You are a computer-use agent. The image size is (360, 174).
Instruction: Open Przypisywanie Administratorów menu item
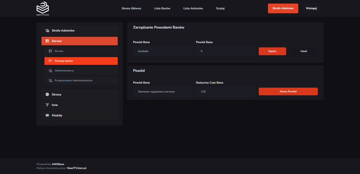pyautogui.click(x=81, y=81)
